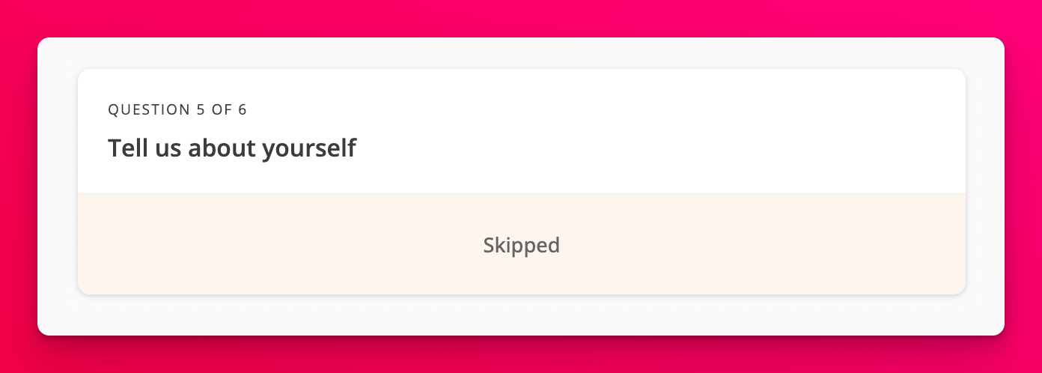Click the word "QUESTION" in the counter
The image size is (1042, 373).
pyautogui.click(x=149, y=109)
